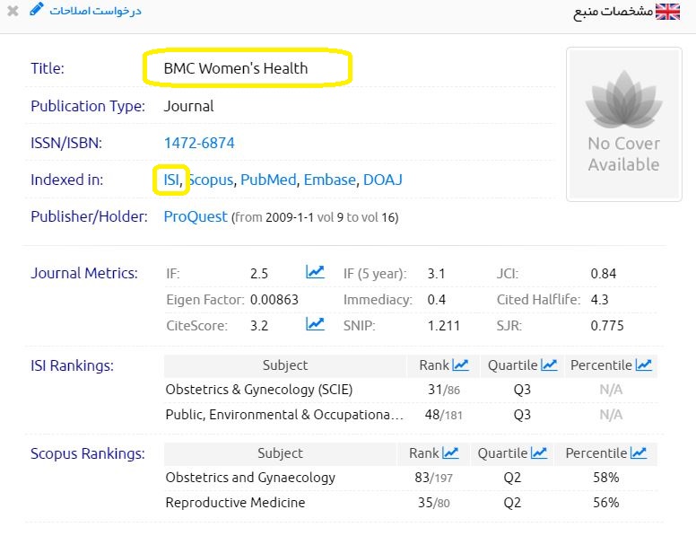Follow the Scopus index link
The image size is (696, 536).
click(212, 180)
